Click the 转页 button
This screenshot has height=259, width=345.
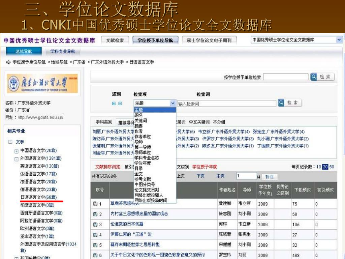point(270,177)
